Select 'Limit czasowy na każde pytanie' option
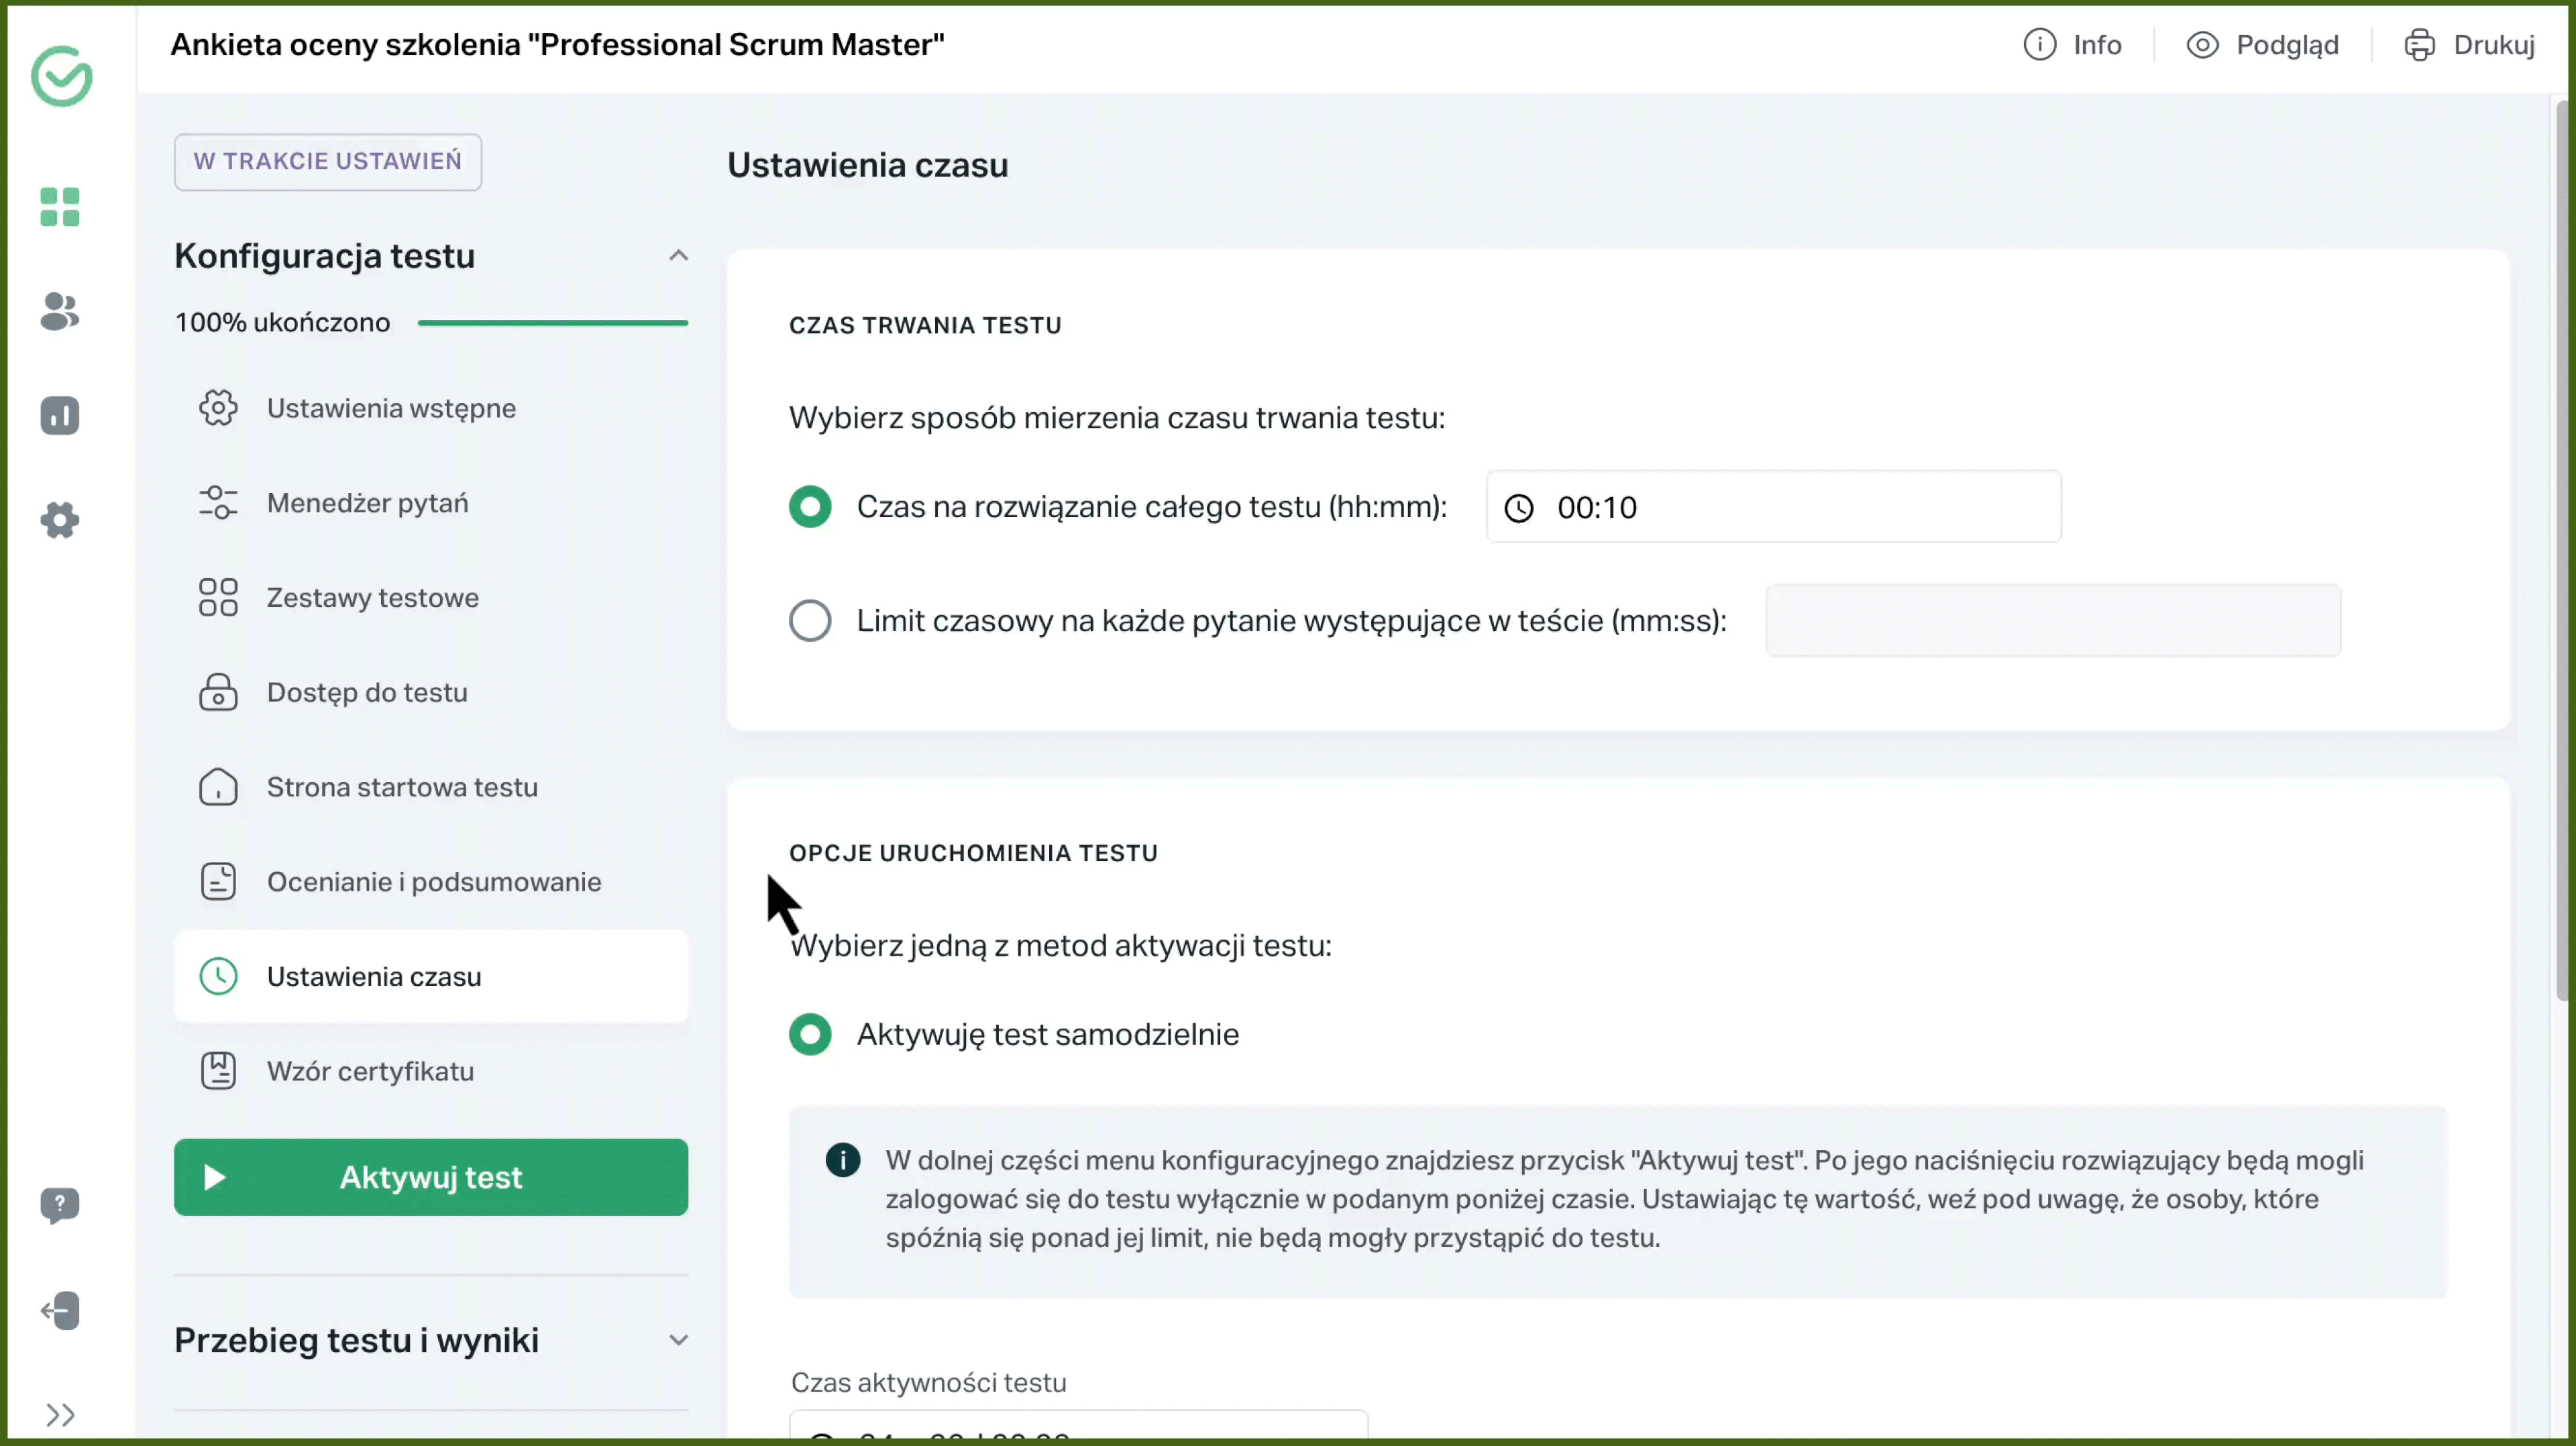This screenshot has height=1446, width=2576. 810,620
